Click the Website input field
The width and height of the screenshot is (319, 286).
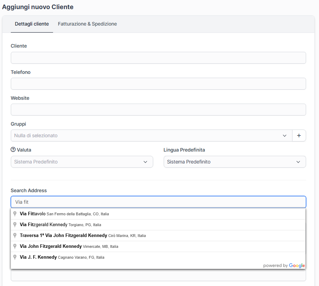tap(158, 110)
